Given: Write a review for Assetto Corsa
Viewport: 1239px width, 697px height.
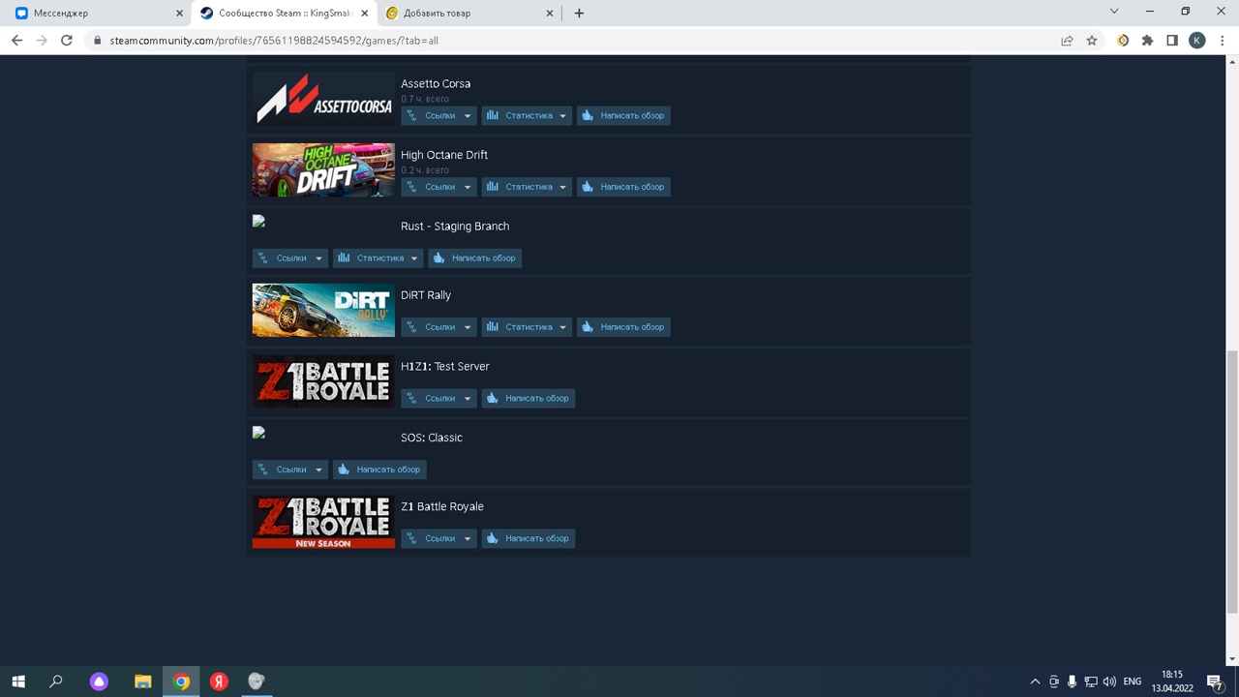Looking at the screenshot, I should tap(623, 115).
